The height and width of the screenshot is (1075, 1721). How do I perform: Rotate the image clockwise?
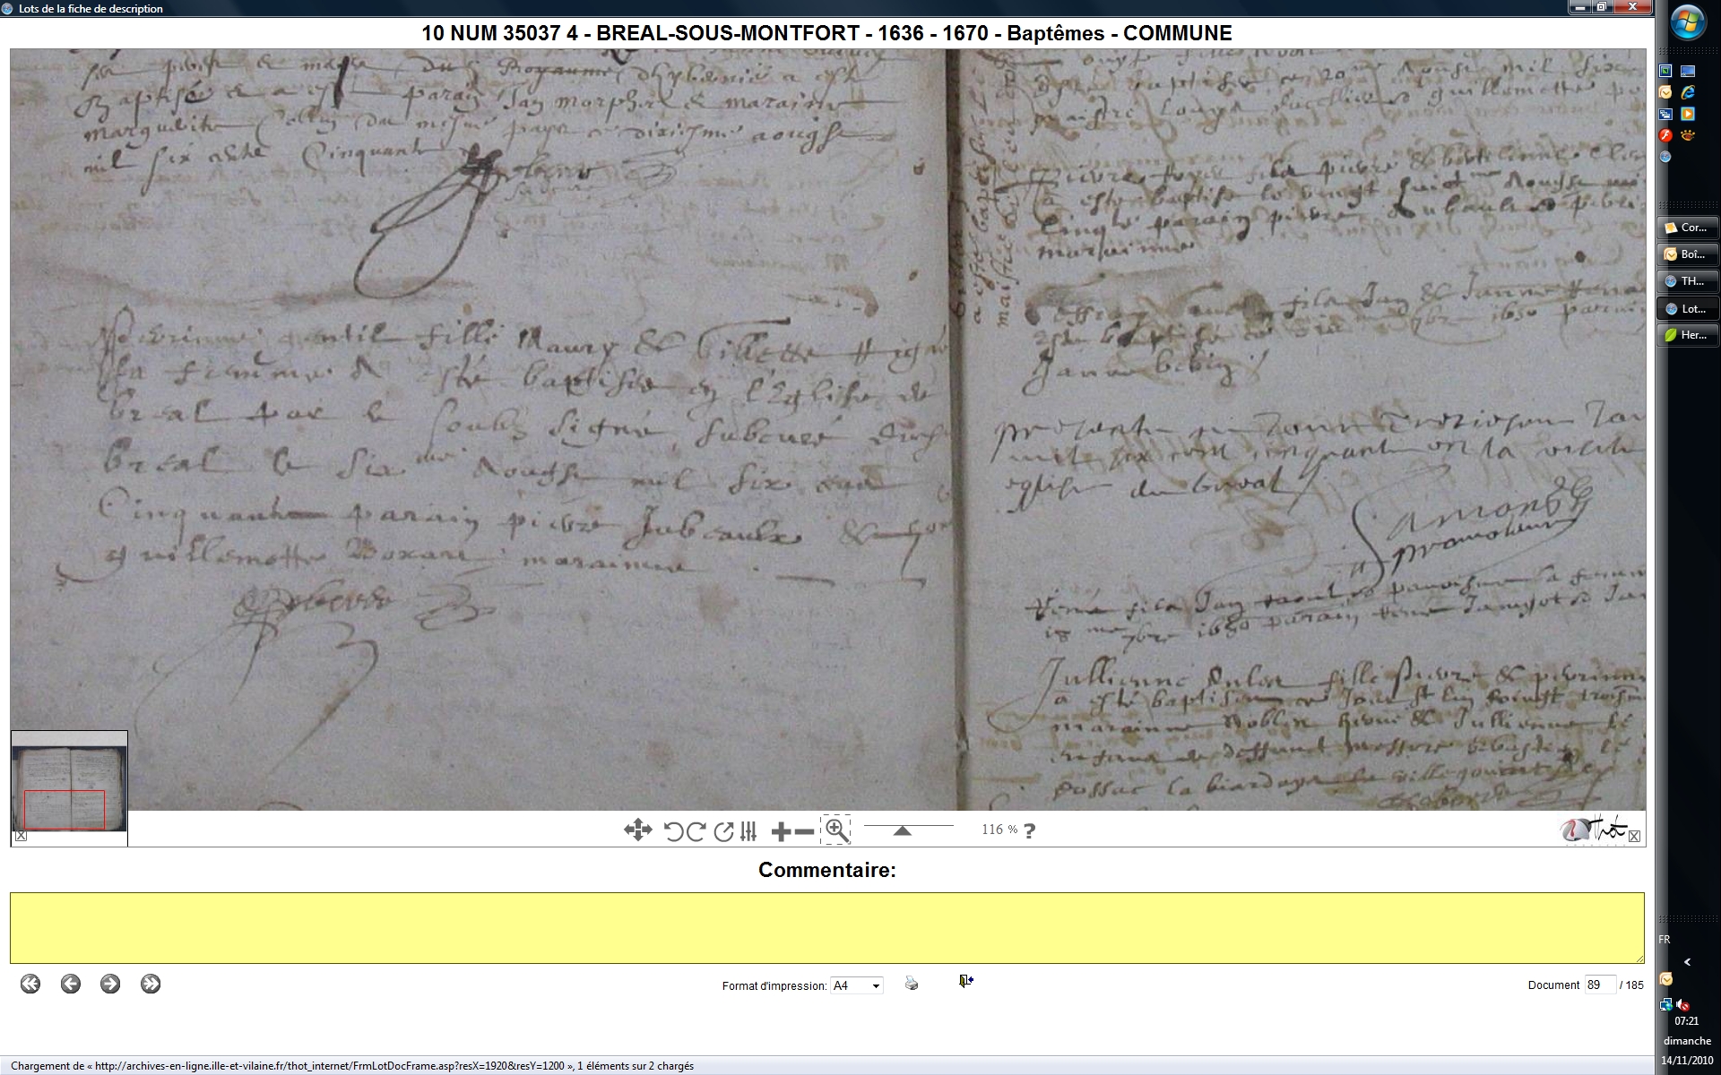tap(696, 831)
